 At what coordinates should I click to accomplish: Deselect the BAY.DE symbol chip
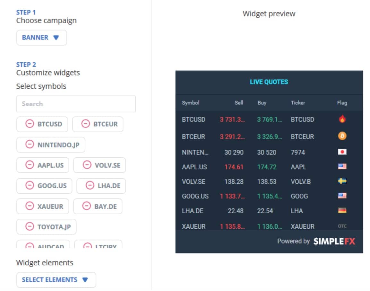(x=98, y=206)
